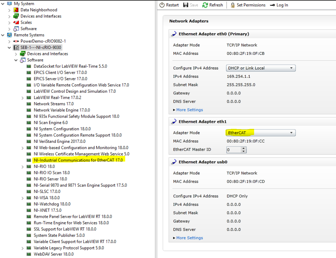Image resolution: width=336 pixels, height=258 pixels.
Task: Click the Ethernet Adapter eth1 cable icon
Action: tap(174, 121)
